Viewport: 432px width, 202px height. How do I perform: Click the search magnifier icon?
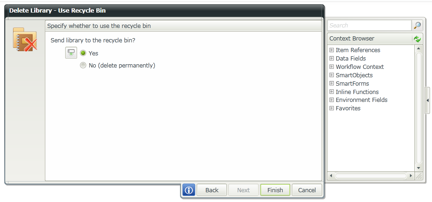tap(418, 26)
